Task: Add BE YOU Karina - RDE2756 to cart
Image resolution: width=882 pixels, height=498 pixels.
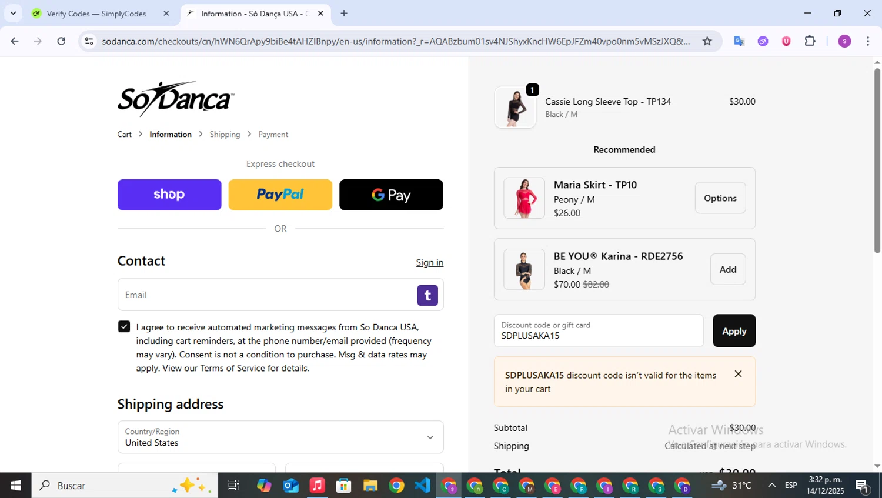Action: [728, 269]
